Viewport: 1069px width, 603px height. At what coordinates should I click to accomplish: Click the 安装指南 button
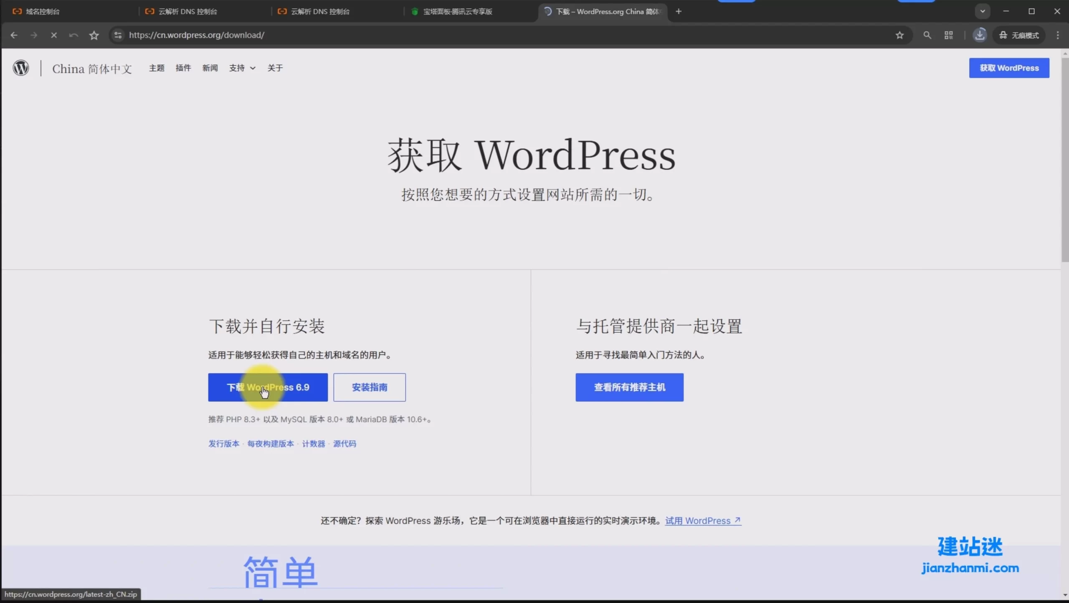coord(369,387)
